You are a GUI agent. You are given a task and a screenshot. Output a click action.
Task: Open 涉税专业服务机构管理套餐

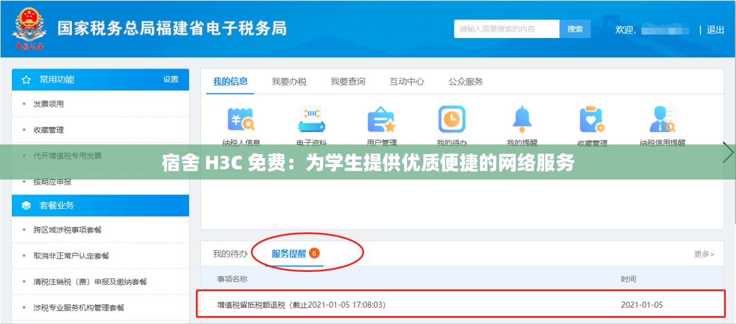pos(79,308)
